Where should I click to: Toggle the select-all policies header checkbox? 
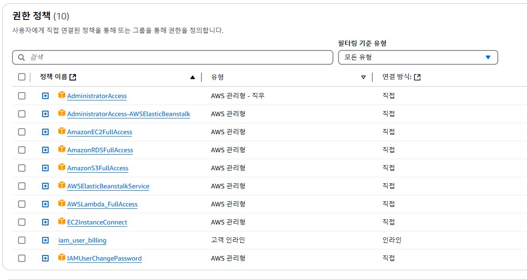(21, 77)
